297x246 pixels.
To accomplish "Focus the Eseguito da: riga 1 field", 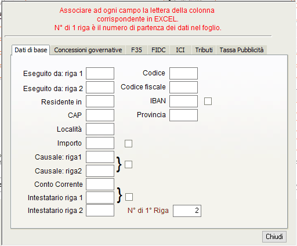I will 100,73.
